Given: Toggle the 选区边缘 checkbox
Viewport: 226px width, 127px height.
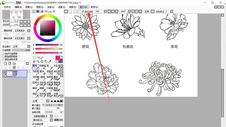Looking at the screenshot, I should tap(83, 12).
